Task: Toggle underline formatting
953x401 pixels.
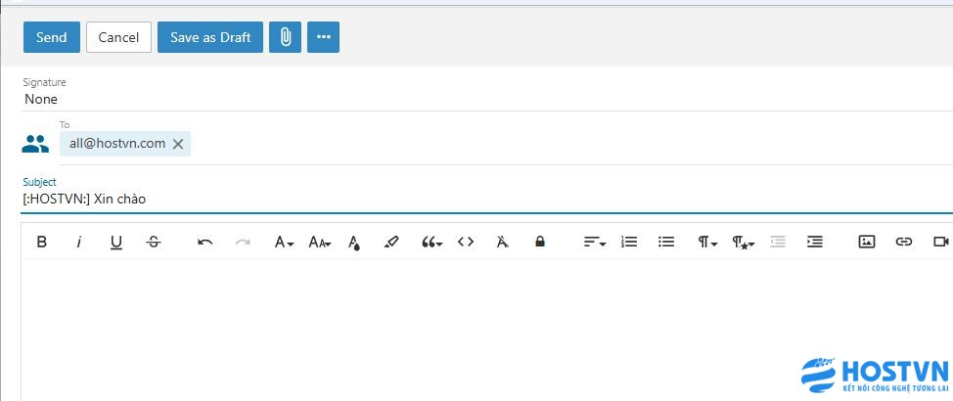Action: click(116, 242)
